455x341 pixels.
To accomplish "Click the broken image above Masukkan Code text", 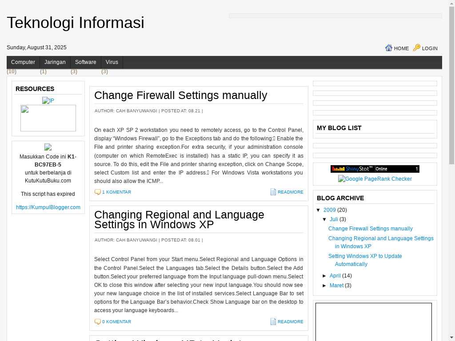I will [x=48, y=147].
